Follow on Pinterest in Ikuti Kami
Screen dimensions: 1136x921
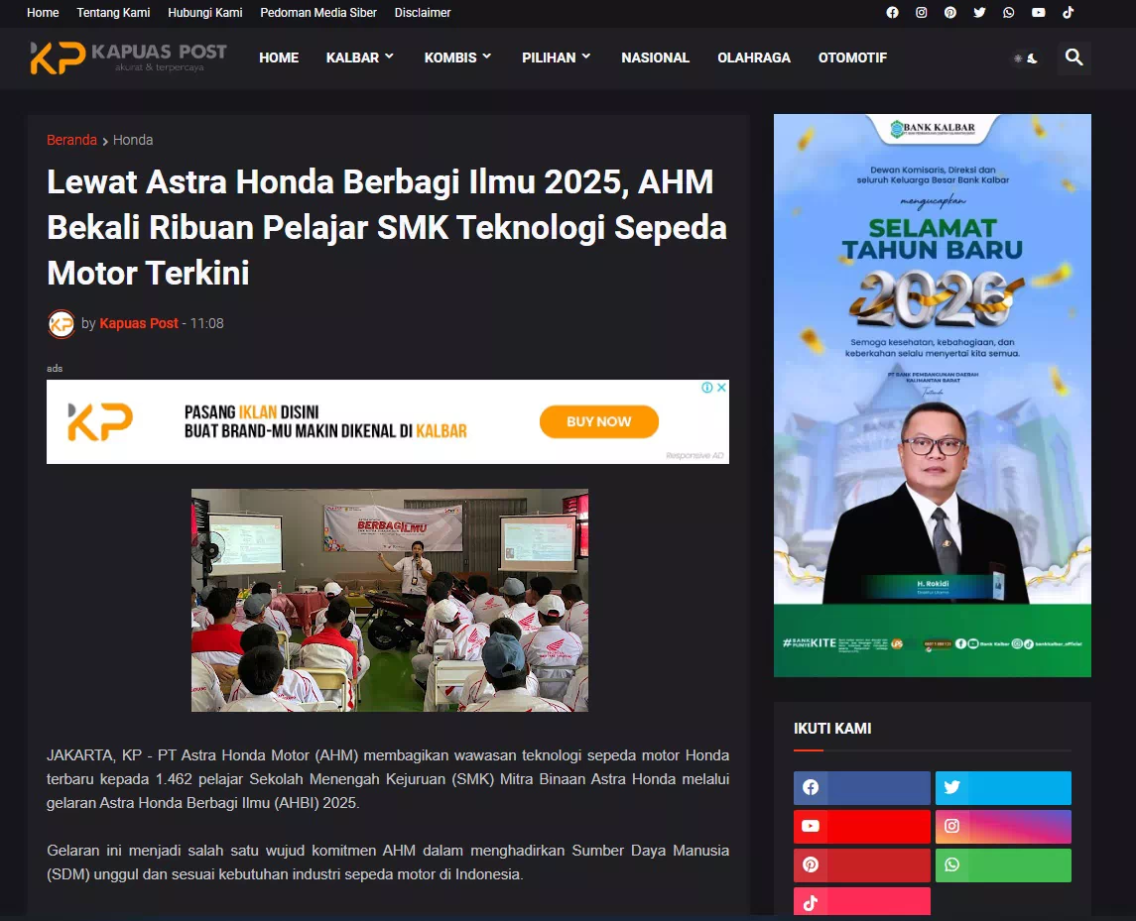click(x=861, y=865)
